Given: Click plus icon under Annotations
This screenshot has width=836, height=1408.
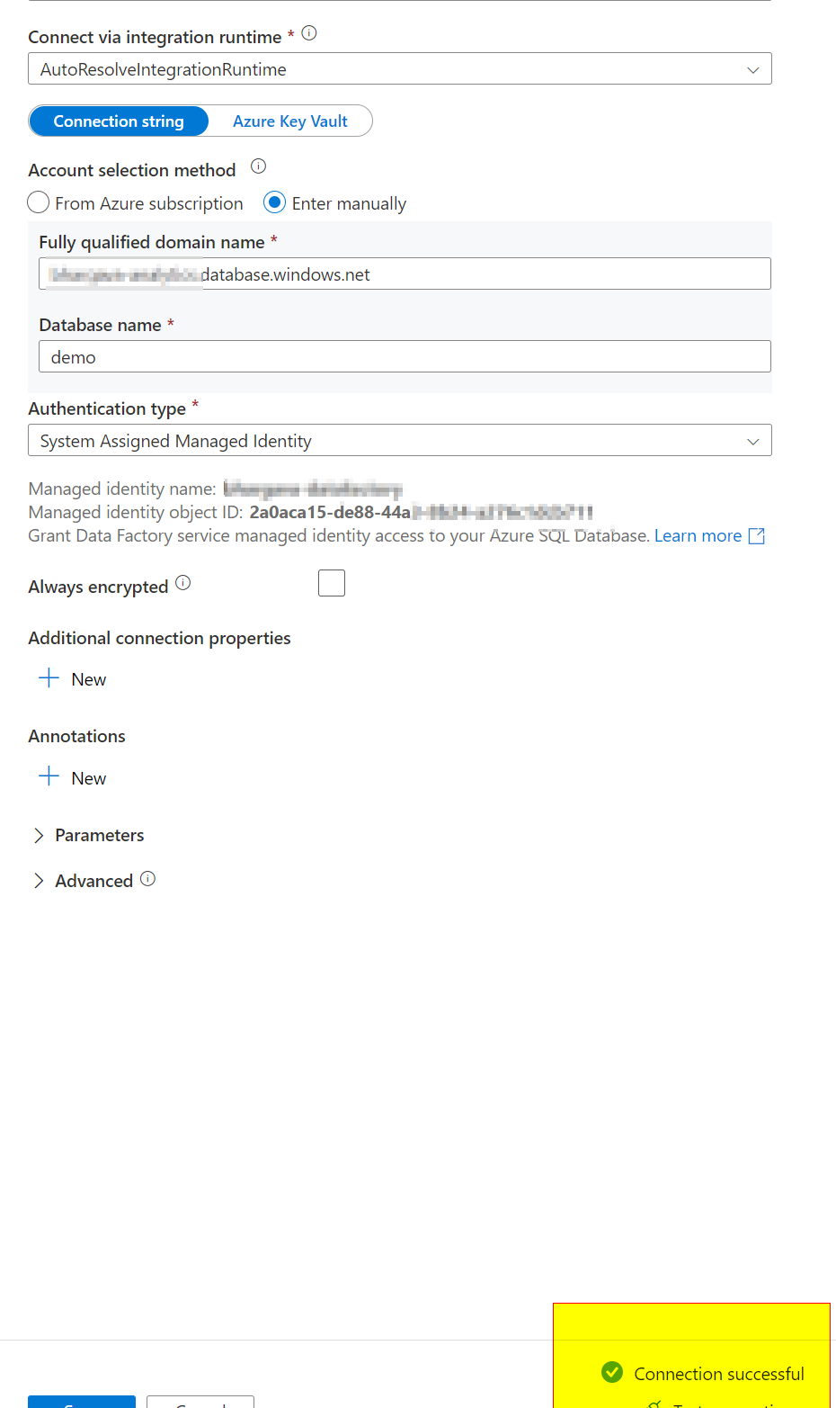Looking at the screenshot, I should tap(49, 776).
